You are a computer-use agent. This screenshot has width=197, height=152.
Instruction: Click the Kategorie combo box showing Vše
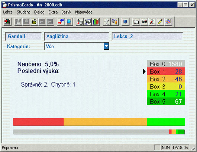(77, 46)
